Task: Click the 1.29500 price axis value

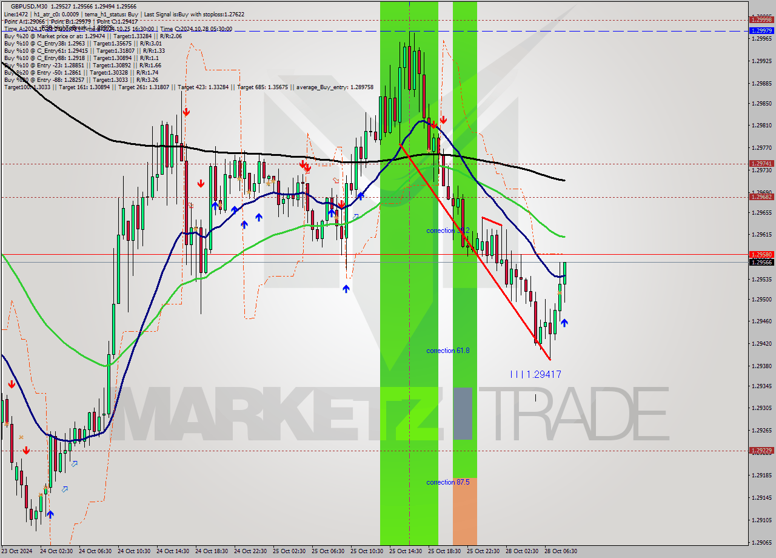Action: click(x=762, y=300)
